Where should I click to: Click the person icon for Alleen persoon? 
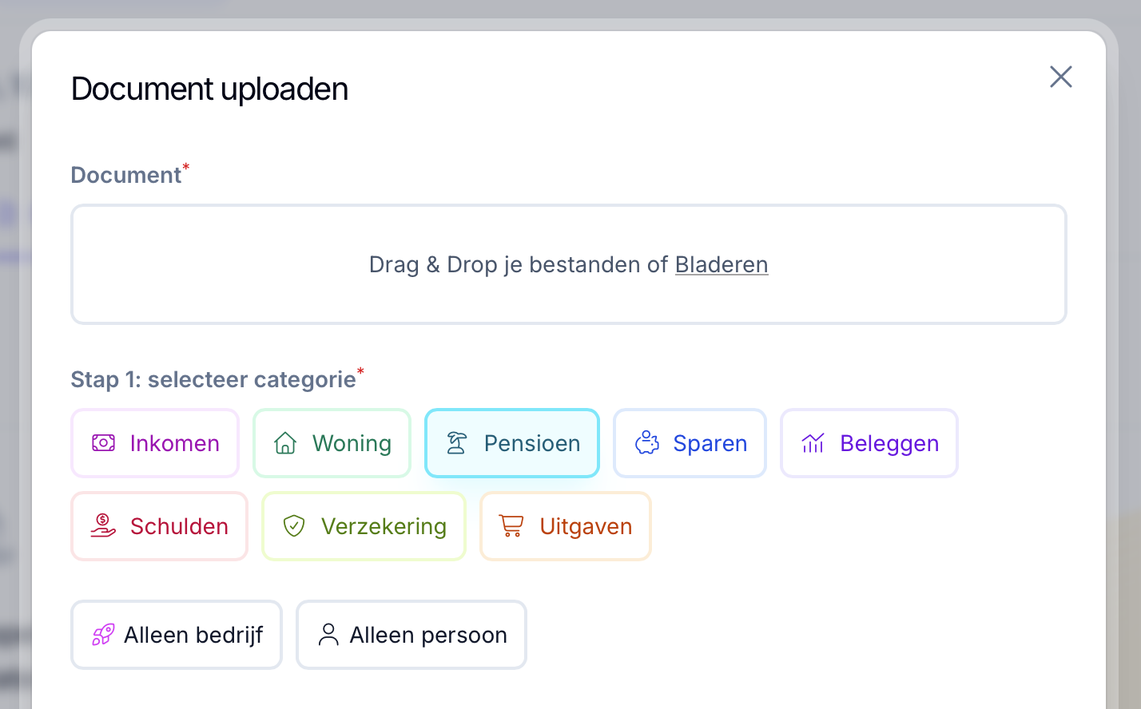328,635
